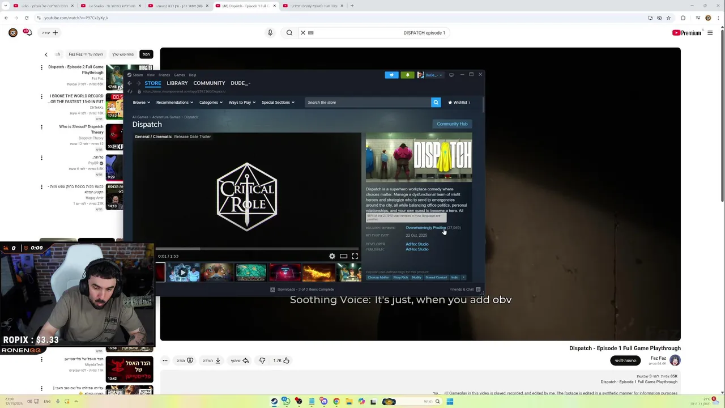This screenshot has height=408, width=725.
Task: Open Steam Downloads status
Action: click(302, 290)
